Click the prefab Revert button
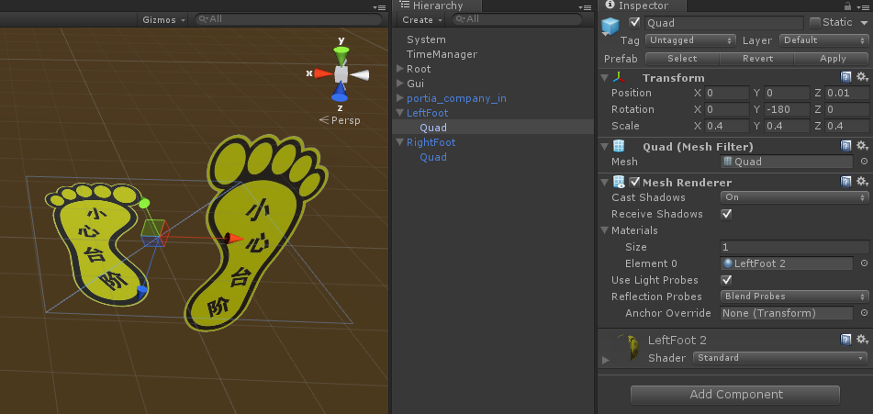This screenshot has width=873, height=414. pyautogui.click(x=757, y=59)
